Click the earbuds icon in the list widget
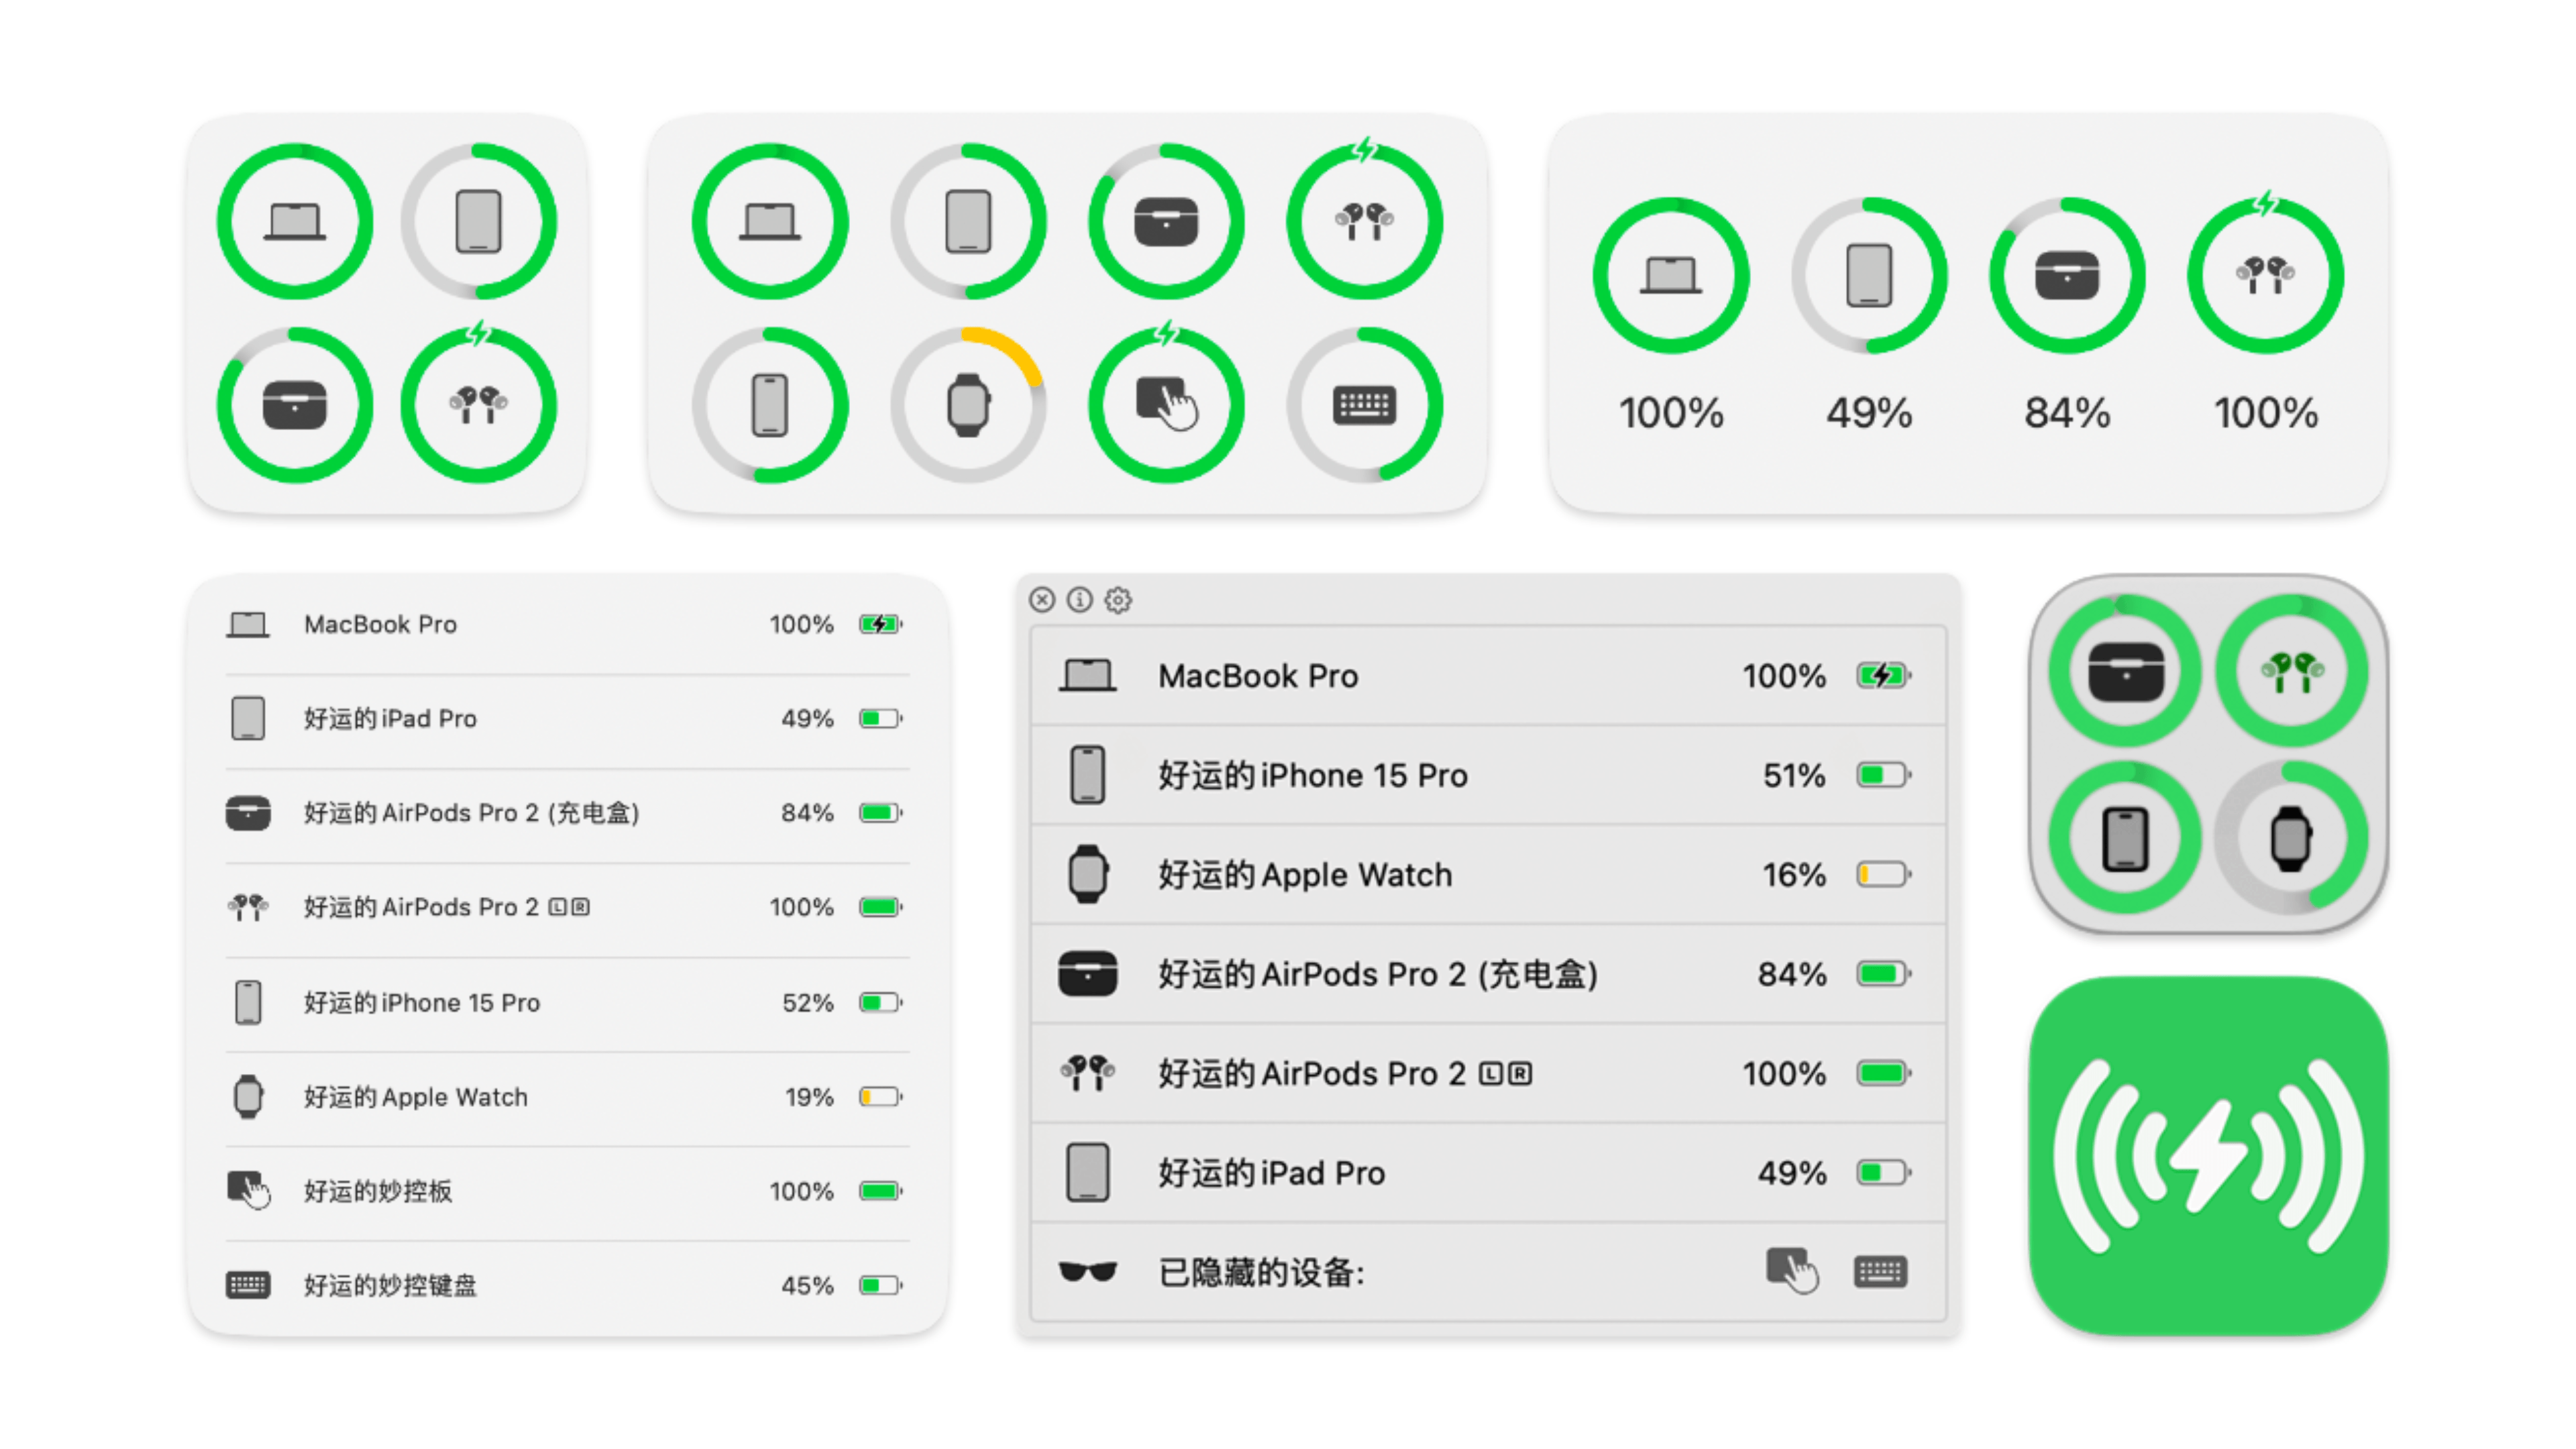2576x1449 pixels. [x=248, y=907]
